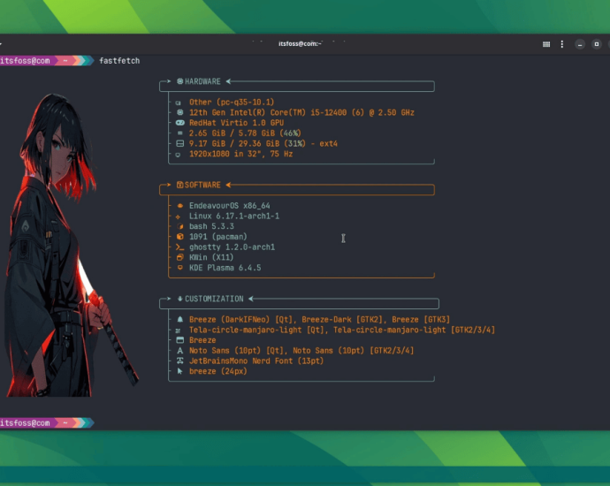This screenshot has width=610, height=486.
Task: Click the top itsfoss@com prompt segment
Action: click(26, 61)
